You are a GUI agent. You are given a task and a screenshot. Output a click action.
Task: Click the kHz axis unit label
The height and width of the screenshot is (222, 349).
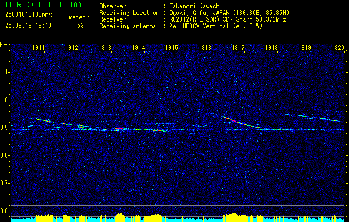click(5, 45)
